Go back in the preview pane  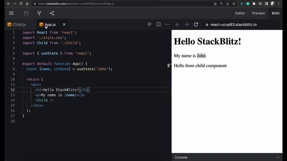click(177, 25)
